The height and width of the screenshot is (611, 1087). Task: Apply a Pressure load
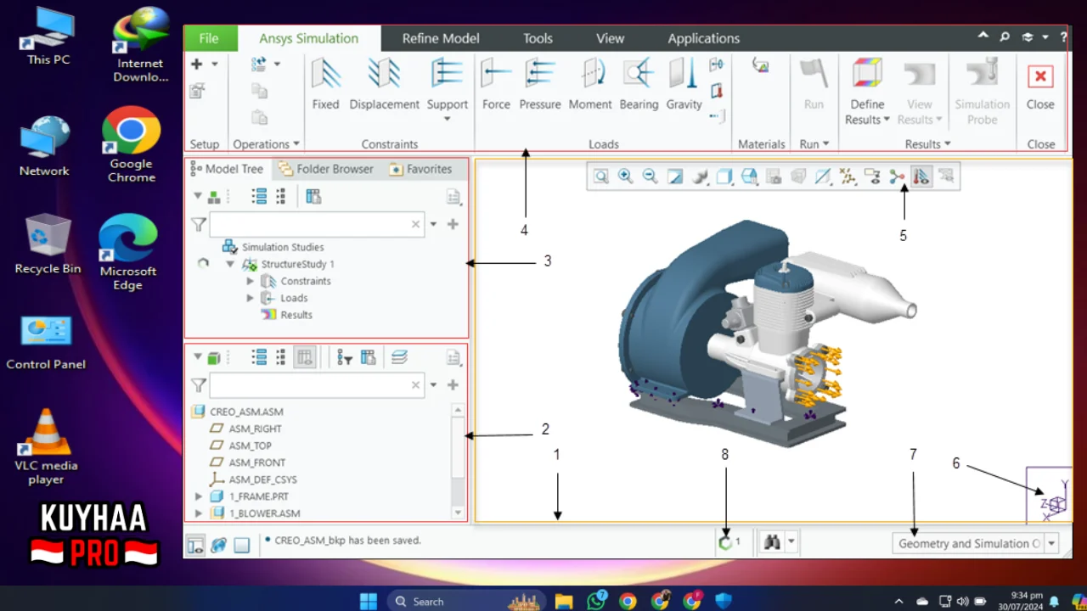click(x=540, y=84)
